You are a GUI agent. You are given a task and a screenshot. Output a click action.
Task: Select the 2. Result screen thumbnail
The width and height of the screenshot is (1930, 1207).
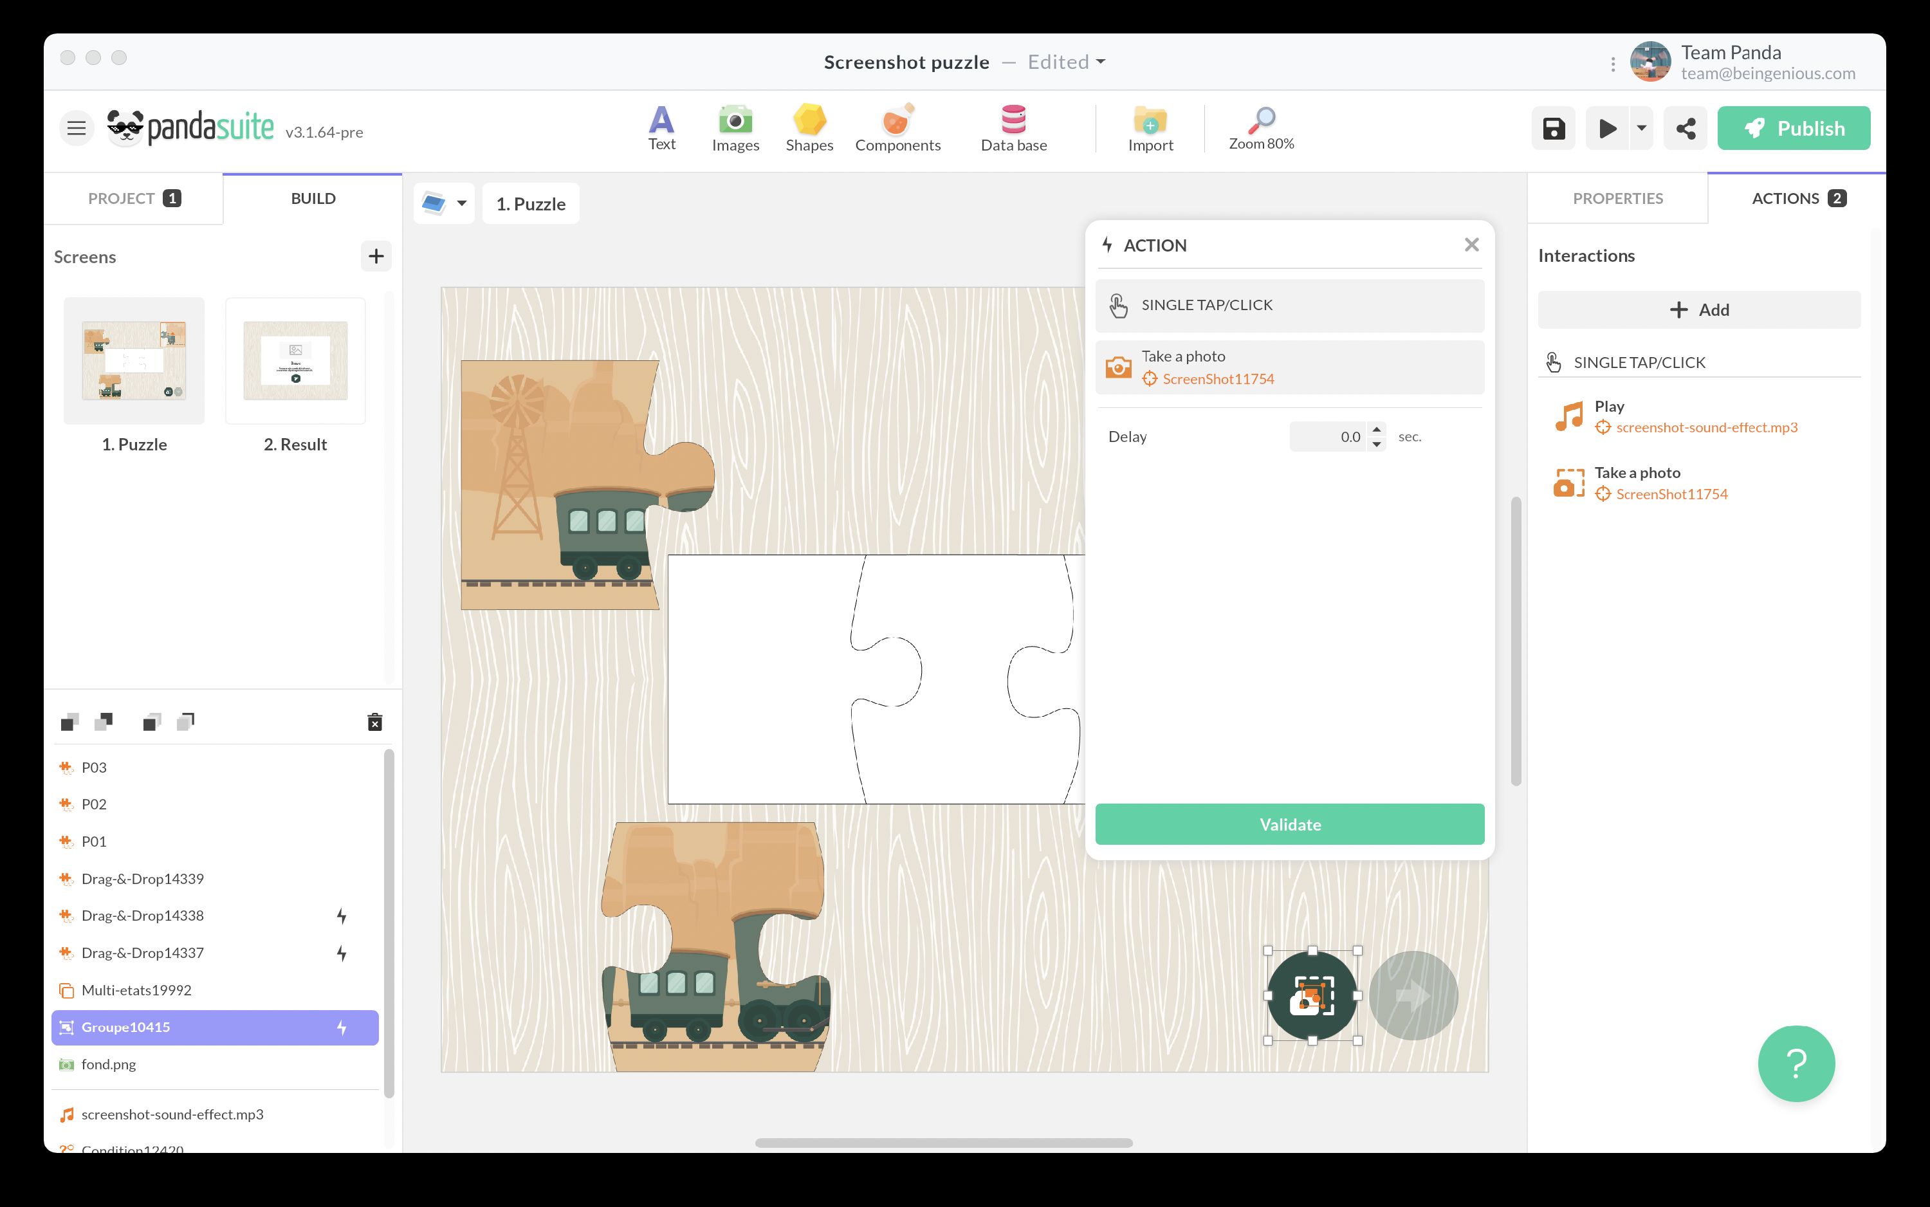coord(295,360)
